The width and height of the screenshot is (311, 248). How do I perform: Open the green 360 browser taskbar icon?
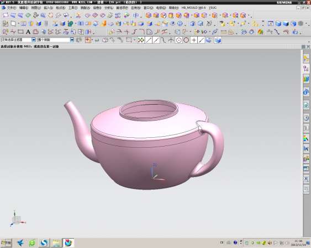point(32,242)
